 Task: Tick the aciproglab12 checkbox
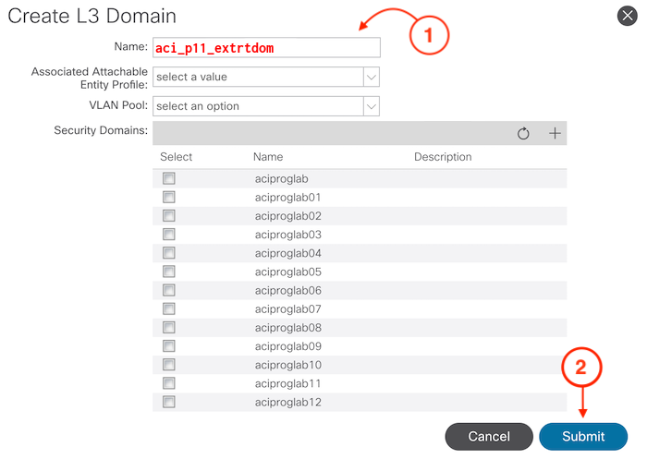click(169, 402)
